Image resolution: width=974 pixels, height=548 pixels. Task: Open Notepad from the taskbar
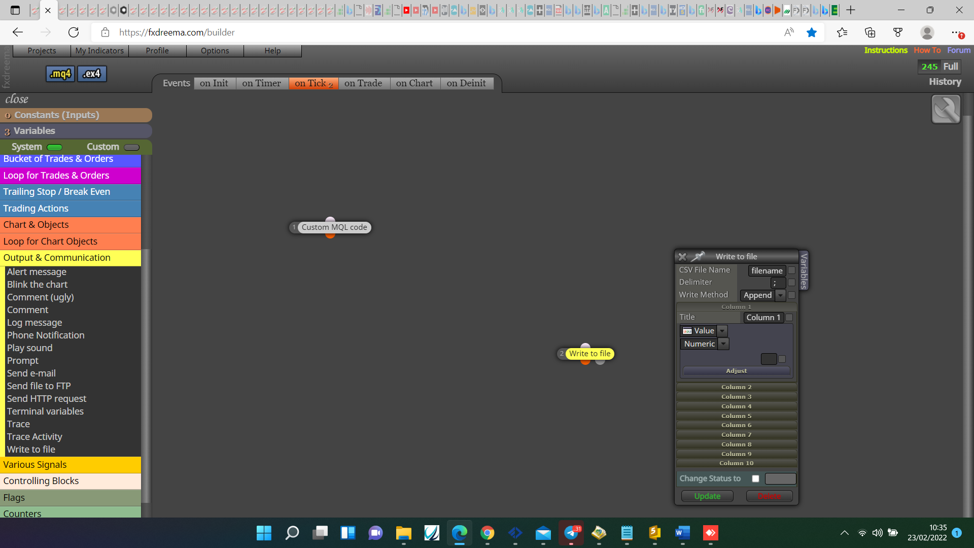[x=627, y=533]
